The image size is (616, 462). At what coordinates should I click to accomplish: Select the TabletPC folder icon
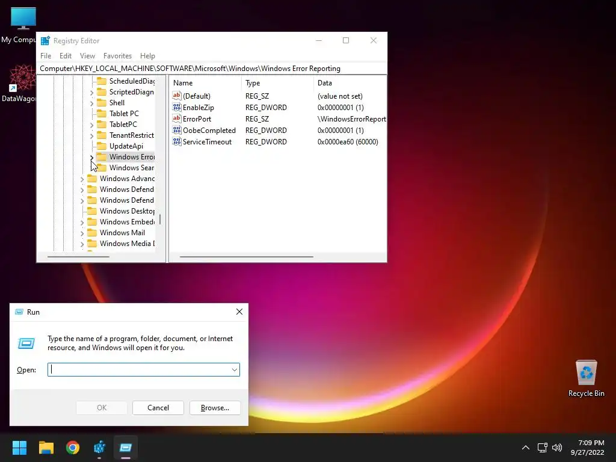[x=102, y=124]
